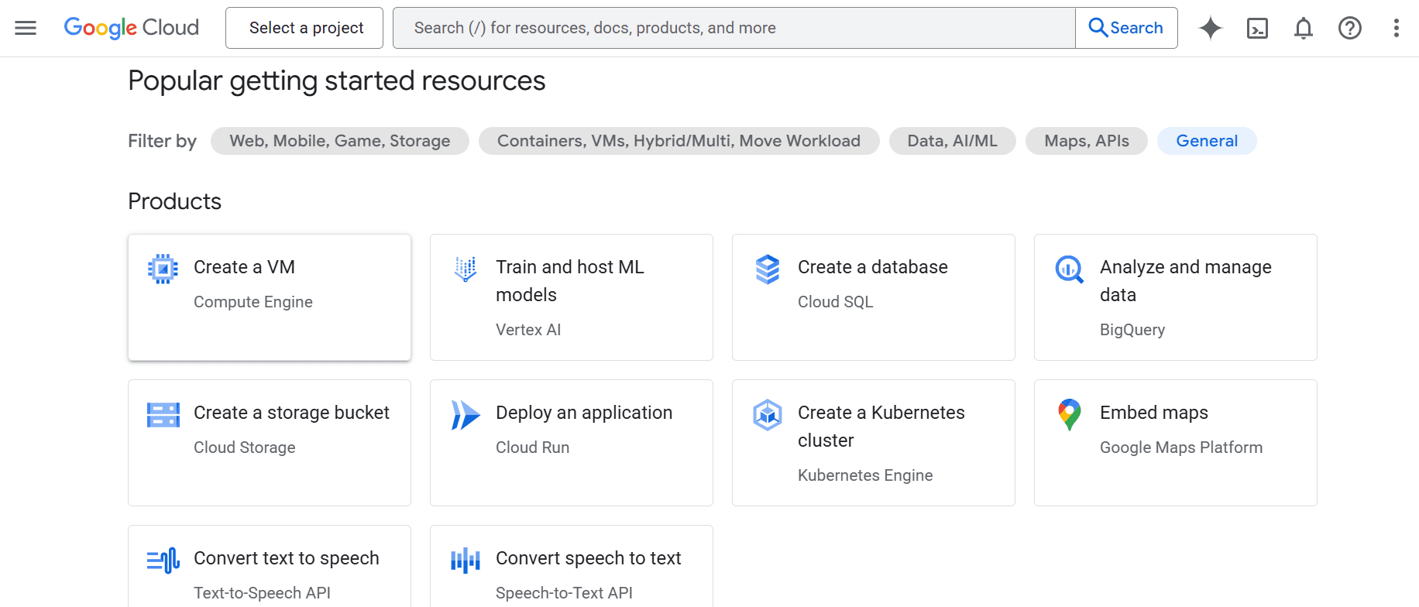
Task: Click 'Popular getting started resources' heading
Action: pyautogui.click(x=337, y=81)
